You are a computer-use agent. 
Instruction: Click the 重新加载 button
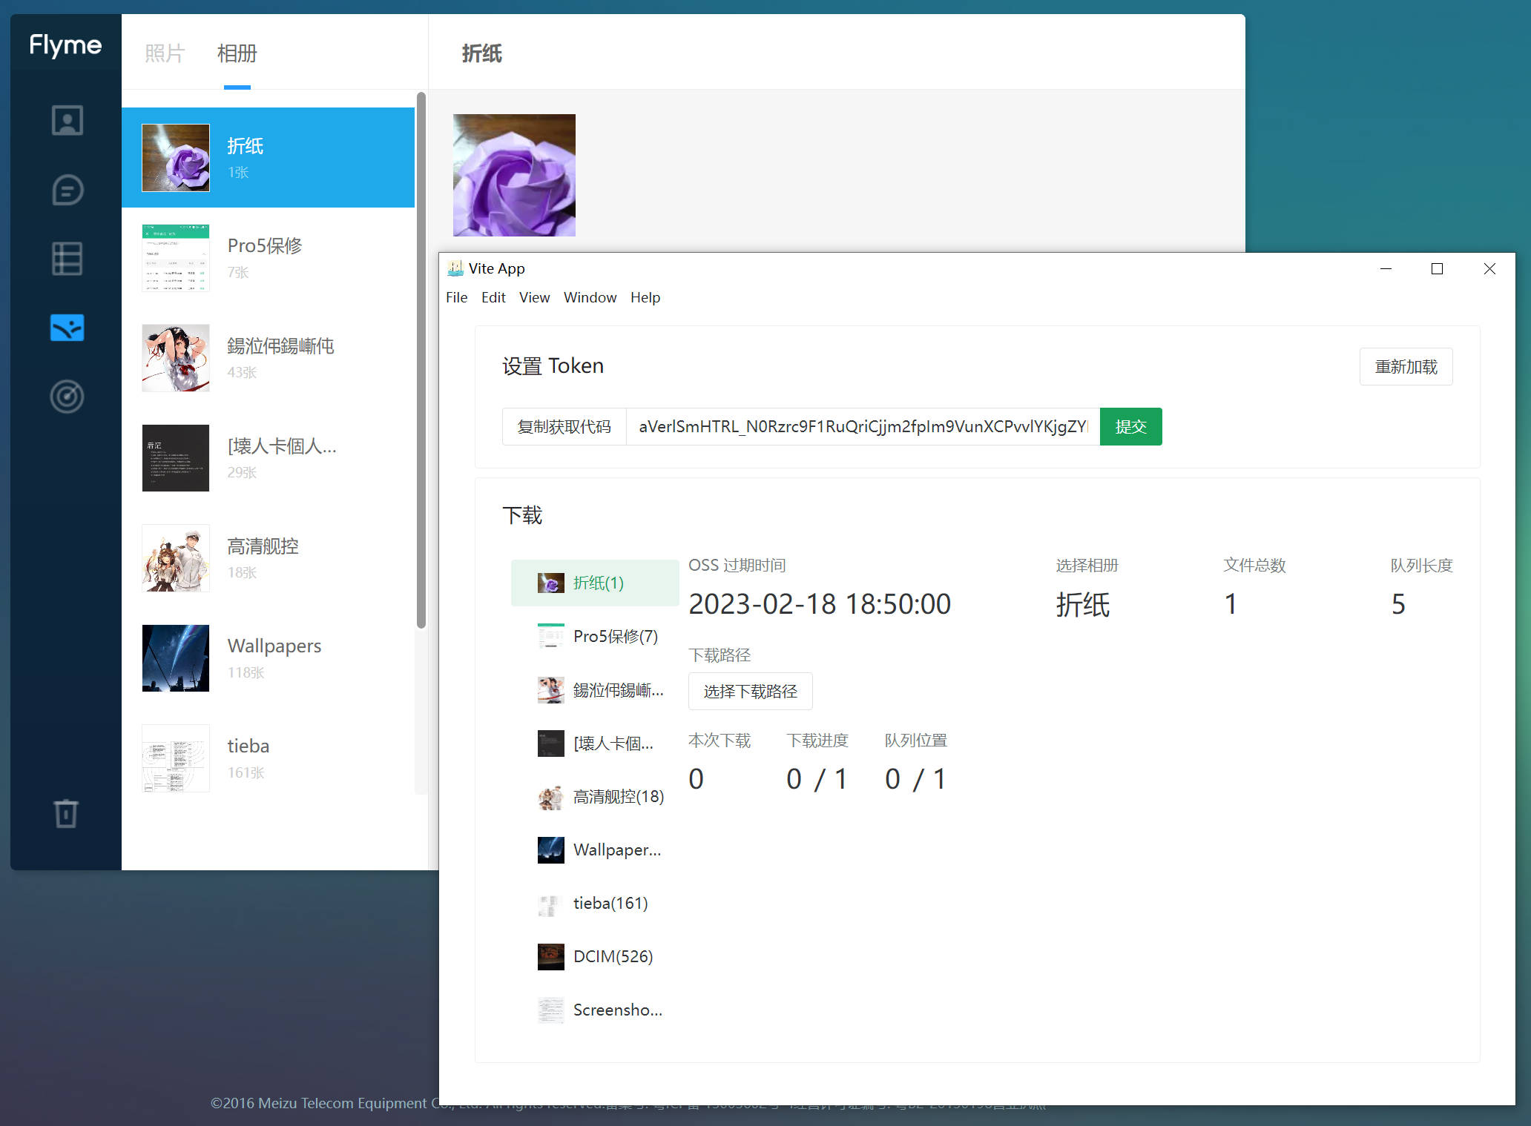1405,367
